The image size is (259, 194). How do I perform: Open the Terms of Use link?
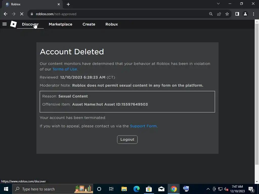[65, 69]
